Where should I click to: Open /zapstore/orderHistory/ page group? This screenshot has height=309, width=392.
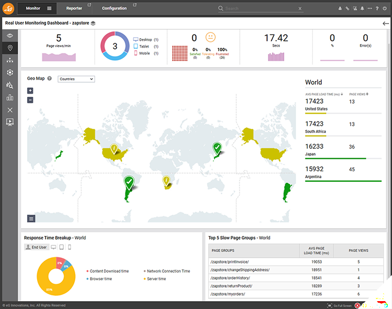pyautogui.click(x=230, y=278)
